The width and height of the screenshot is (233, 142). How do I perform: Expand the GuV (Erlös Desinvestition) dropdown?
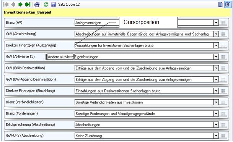pos(216,68)
